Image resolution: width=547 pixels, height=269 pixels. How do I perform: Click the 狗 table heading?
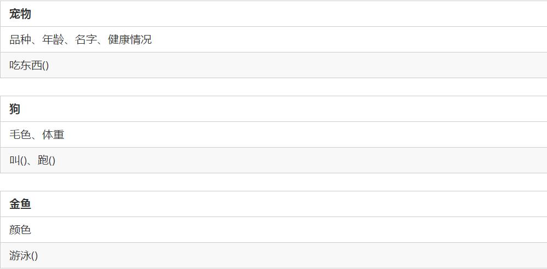(x=15, y=109)
